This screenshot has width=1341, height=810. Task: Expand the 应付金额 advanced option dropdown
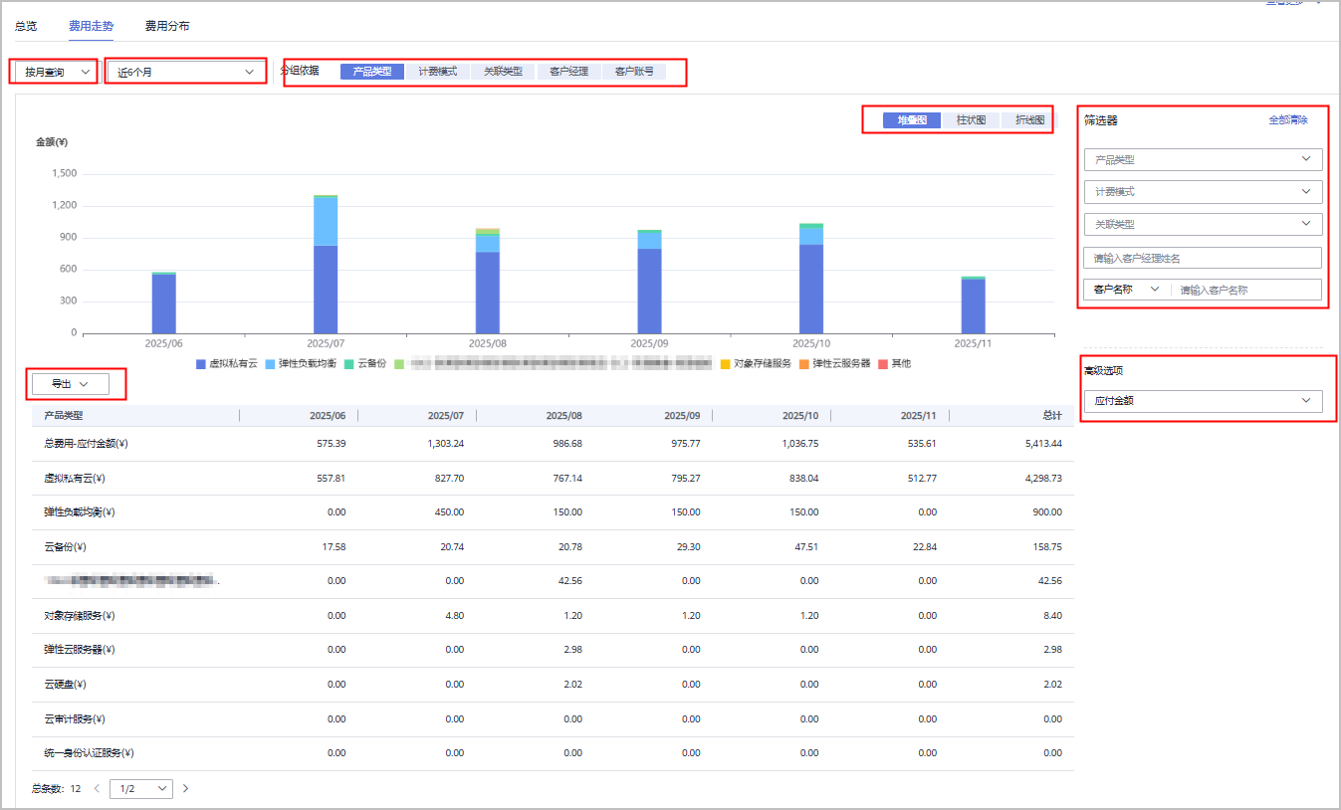coord(1203,401)
